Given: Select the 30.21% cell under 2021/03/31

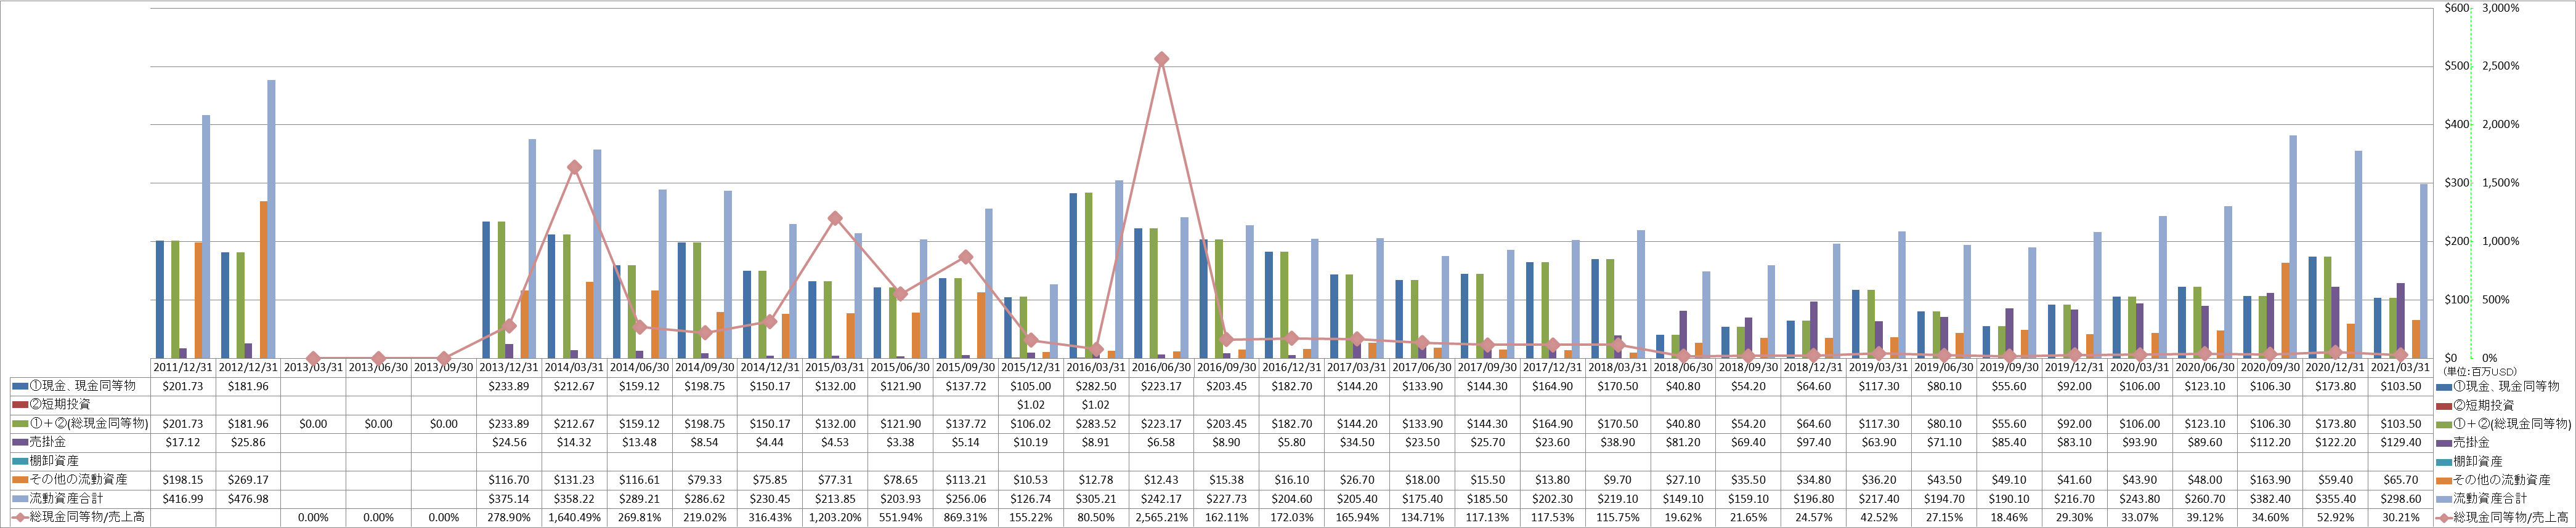Looking at the screenshot, I should [2400, 518].
